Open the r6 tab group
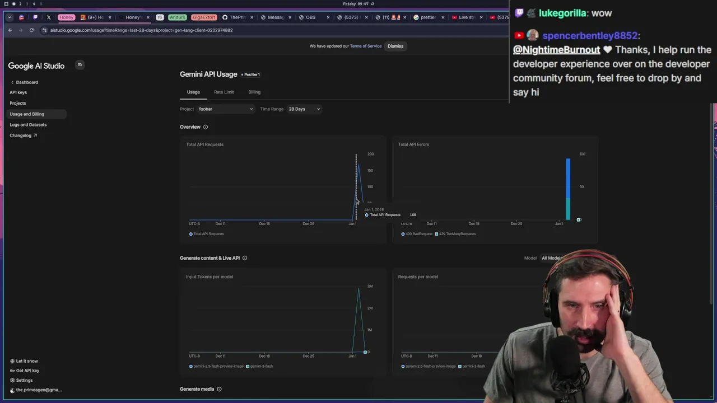This screenshot has height=403, width=717. pyautogui.click(x=160, y=17)
